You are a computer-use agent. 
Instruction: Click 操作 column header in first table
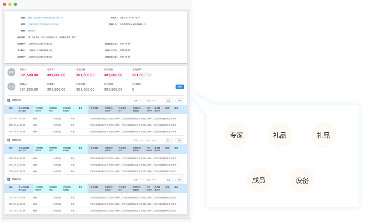[176, 108]
